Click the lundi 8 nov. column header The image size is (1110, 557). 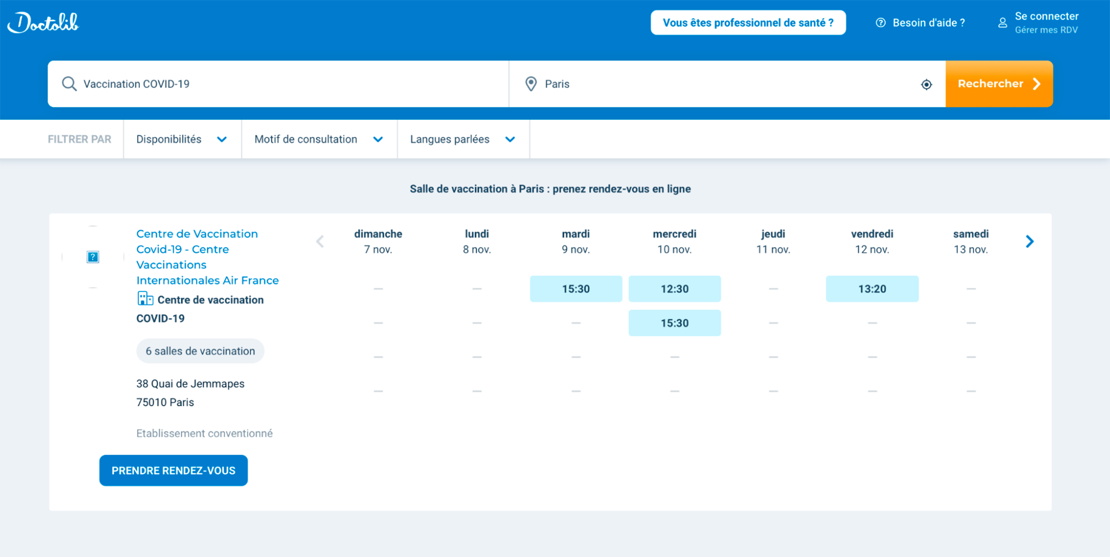pyautogui.click(x=477, y=242)
